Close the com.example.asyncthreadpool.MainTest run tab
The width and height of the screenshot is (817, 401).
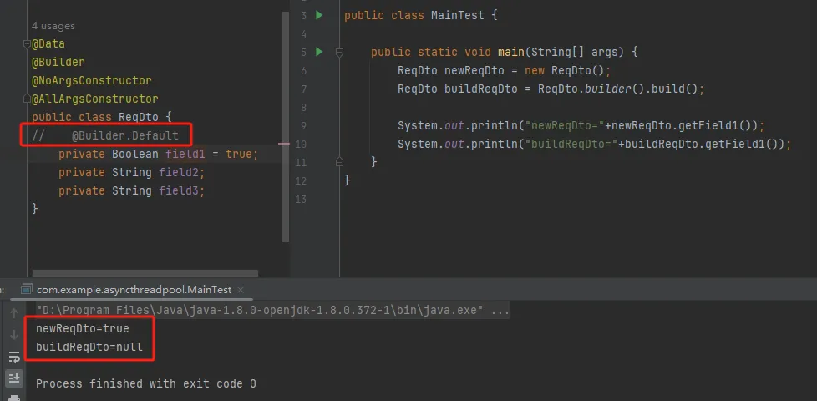click(x=242, y=289)
